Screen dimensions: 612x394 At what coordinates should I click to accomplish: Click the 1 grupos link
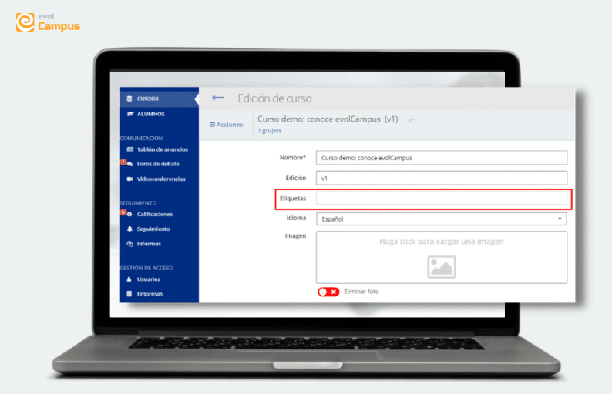269,130
